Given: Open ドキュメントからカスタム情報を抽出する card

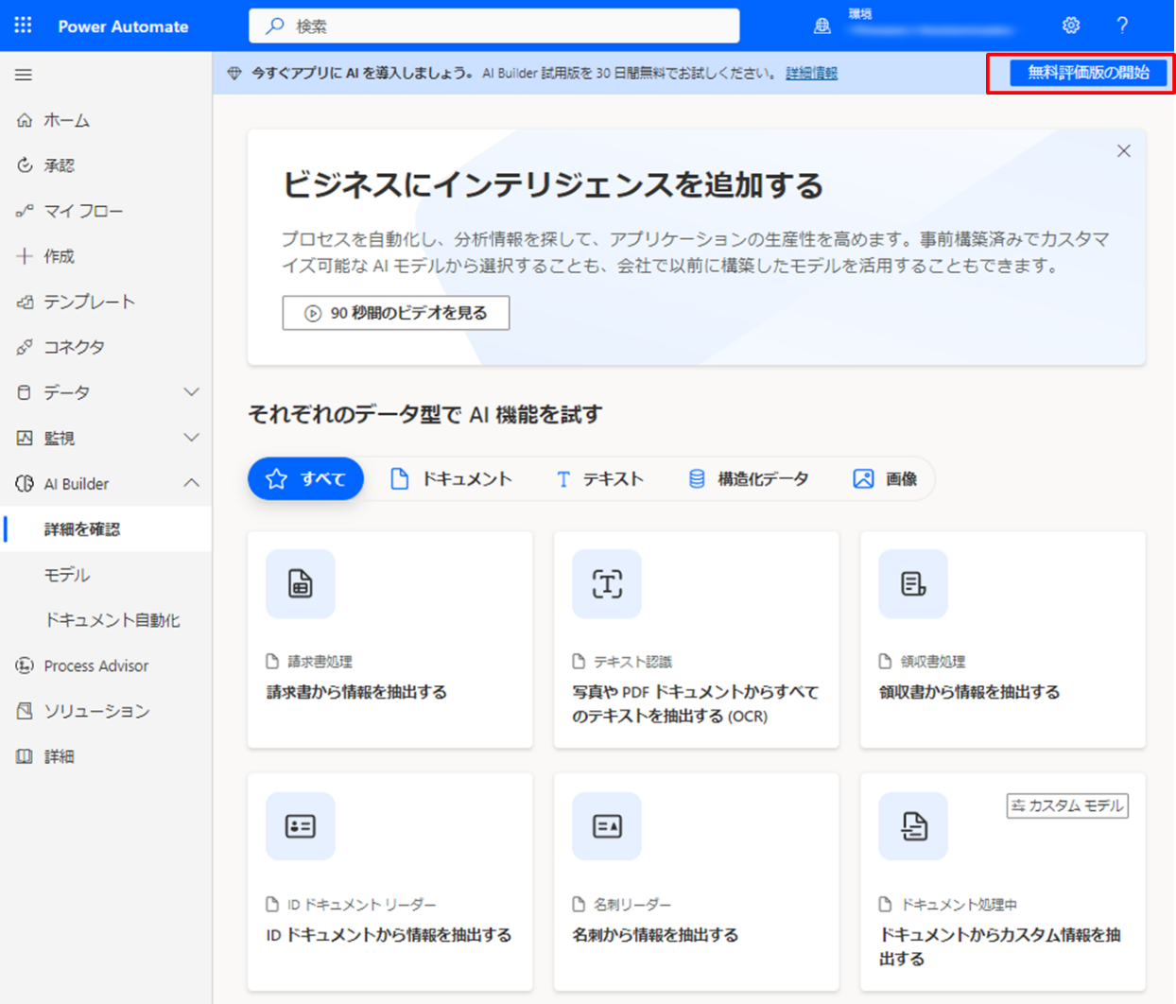Looking at the screenshot, I should point(1003,882).
